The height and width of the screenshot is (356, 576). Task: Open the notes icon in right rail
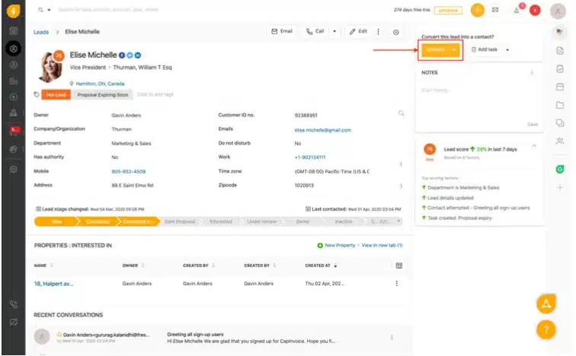[560, 51]
